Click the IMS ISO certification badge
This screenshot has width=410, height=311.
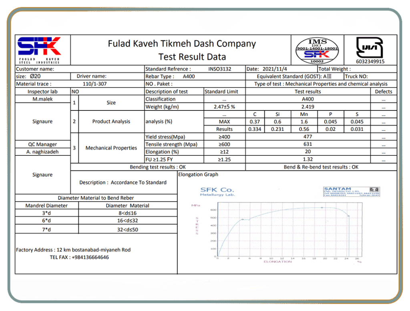click(317, 50)
